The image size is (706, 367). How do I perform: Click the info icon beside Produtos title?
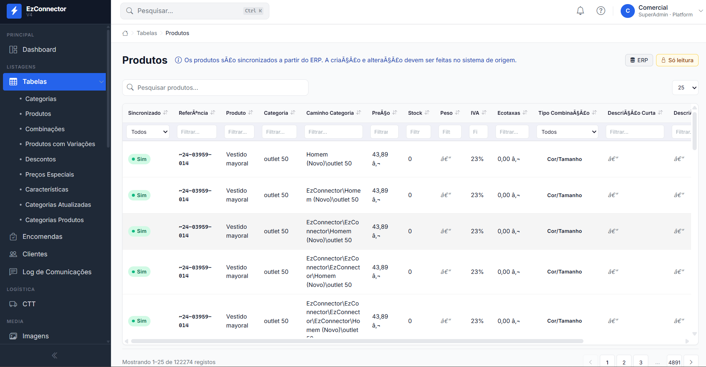tap(178, 60)
